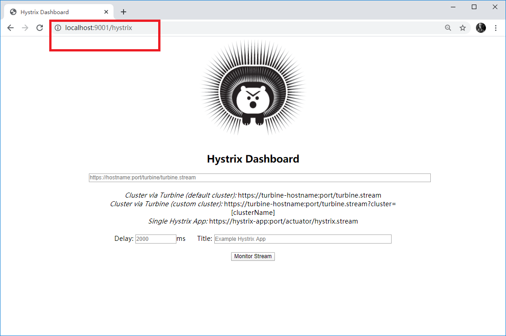The height and width of the screenshot is (336, 506).
Task: Open the Chrome profile avatar
Action: click(x=481, y=28)
